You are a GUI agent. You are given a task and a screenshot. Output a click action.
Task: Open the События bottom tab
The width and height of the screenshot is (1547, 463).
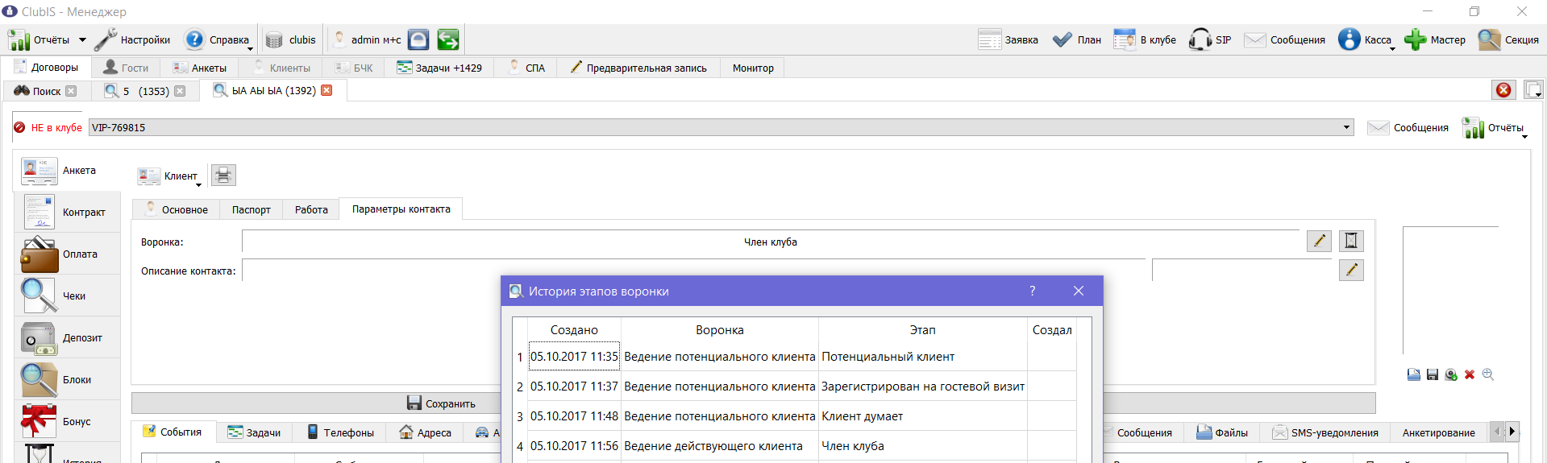[x=172, y=432]
